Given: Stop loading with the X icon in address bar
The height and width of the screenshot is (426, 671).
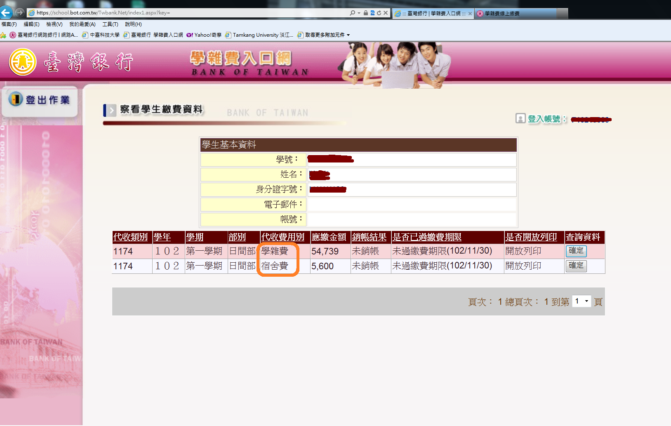Looking at the screenshot, I should (x=386, y=13).
